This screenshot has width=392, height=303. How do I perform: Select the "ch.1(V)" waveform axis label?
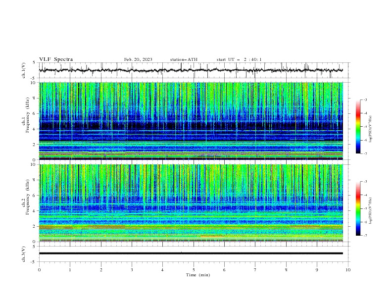tap(24, 70)
